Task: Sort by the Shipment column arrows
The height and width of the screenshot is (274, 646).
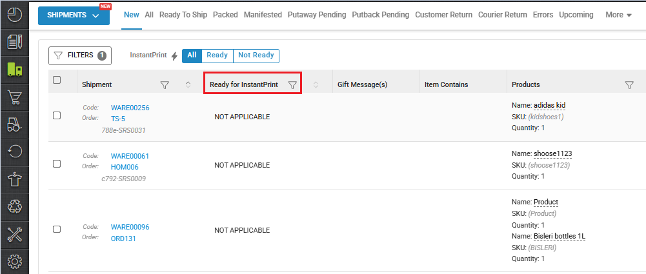Action: [188, 84]
